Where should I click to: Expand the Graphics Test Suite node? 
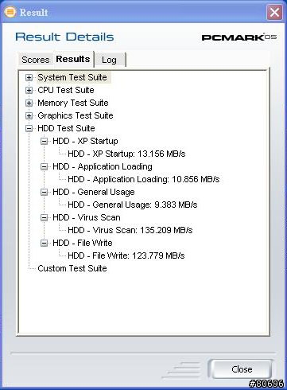[29, 115]
